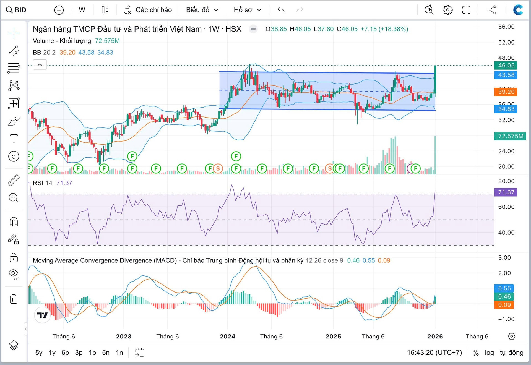
Task: Toggle stay in drawing mode
Action: tap(14, 239)
